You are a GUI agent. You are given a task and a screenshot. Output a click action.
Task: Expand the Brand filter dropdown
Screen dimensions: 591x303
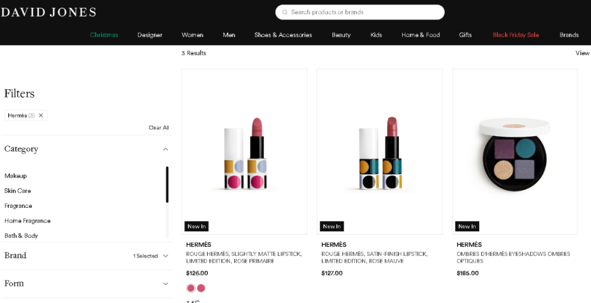click(165, 256)
